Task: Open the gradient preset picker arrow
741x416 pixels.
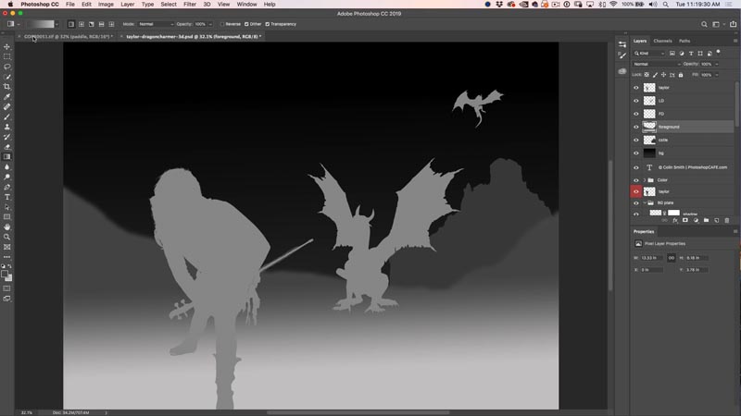Action: pos(57,24)
